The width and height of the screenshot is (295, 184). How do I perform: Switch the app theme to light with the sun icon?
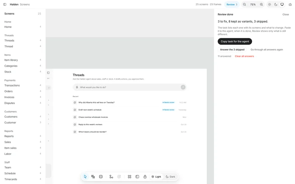(x=270, y=4)
